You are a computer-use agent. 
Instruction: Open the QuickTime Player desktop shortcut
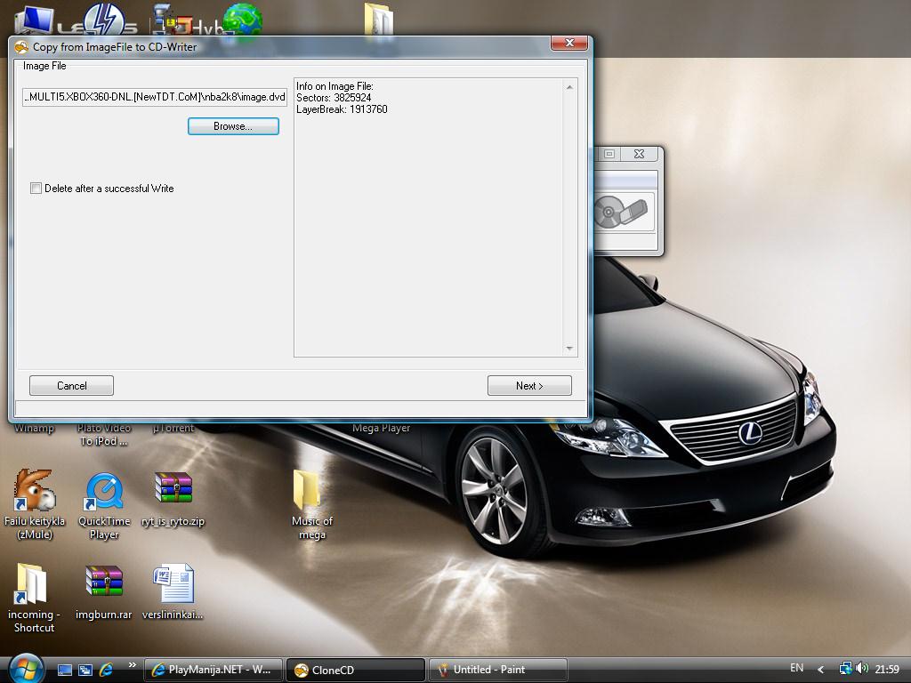click(104, 504)
